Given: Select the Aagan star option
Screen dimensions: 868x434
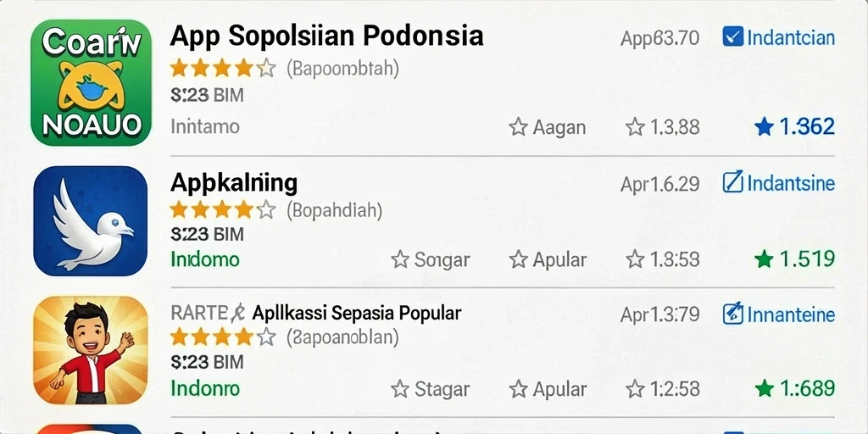Looking at the screenshot, I should (x=547, y=127).
